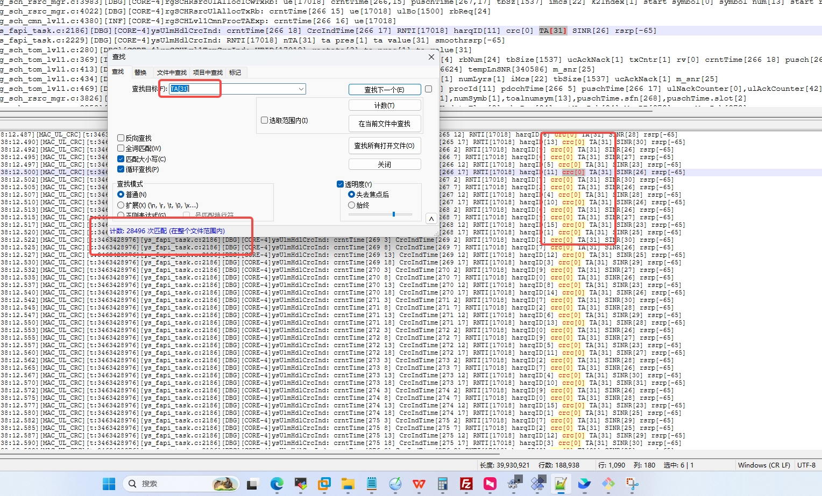The height and width of the screenshot is (496, 822).
Task: Select the 扩展 search mode radio button
Action: 121,205
